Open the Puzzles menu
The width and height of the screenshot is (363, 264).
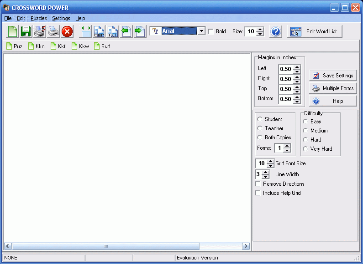[x=39, y=18]
